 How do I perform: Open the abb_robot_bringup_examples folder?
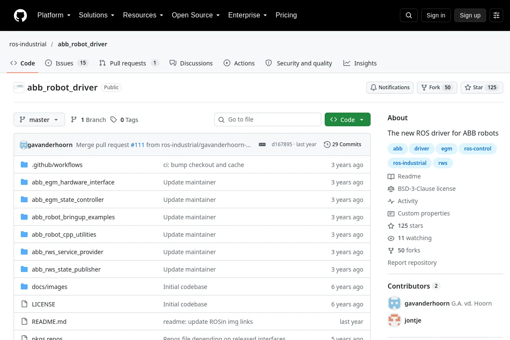coord(74,217)
